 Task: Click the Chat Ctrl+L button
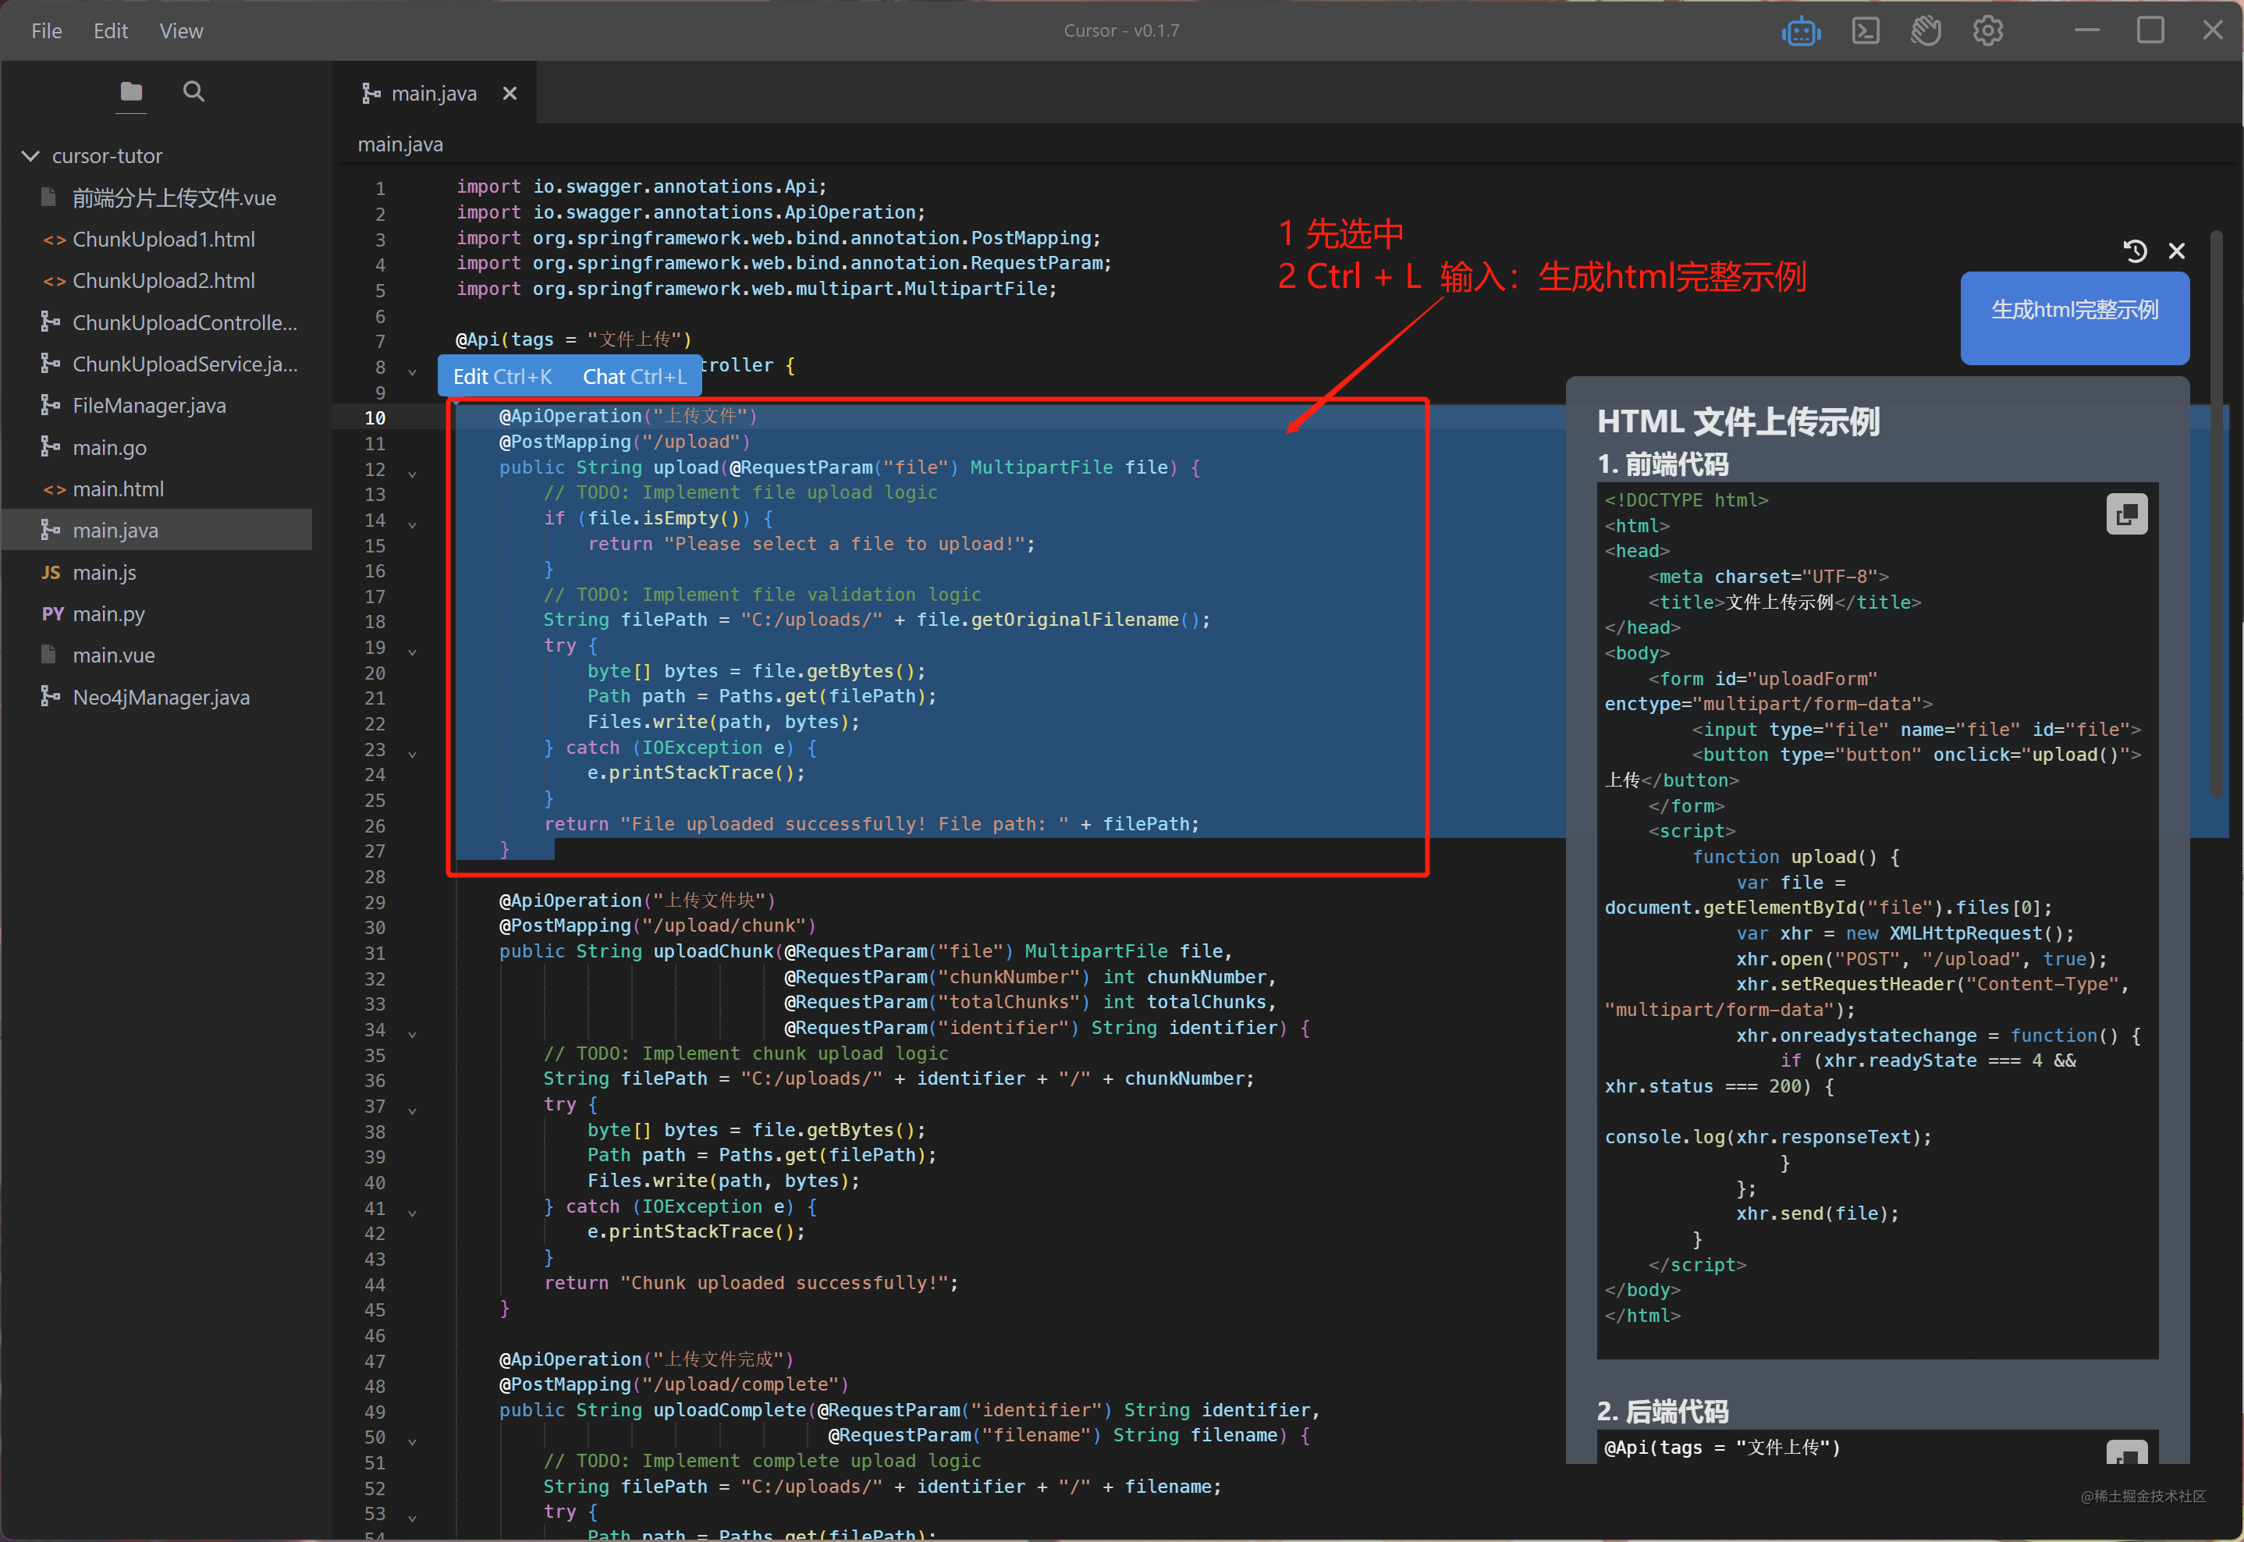click(634, 377)
